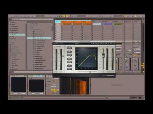Click the Release value box in C1

pos(69,66)
